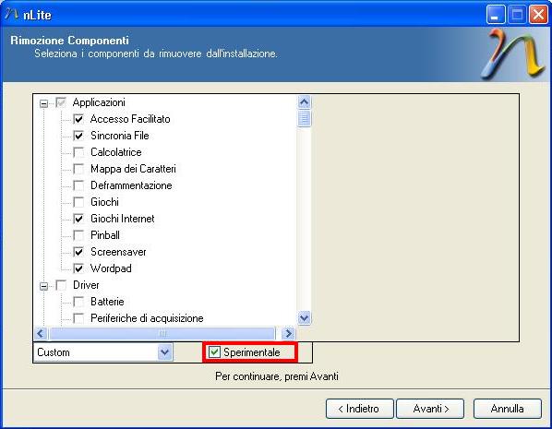Screen dimensions: 552x429
Task: Click the horizontal scrollbar thumb
Action: point(162,333)
